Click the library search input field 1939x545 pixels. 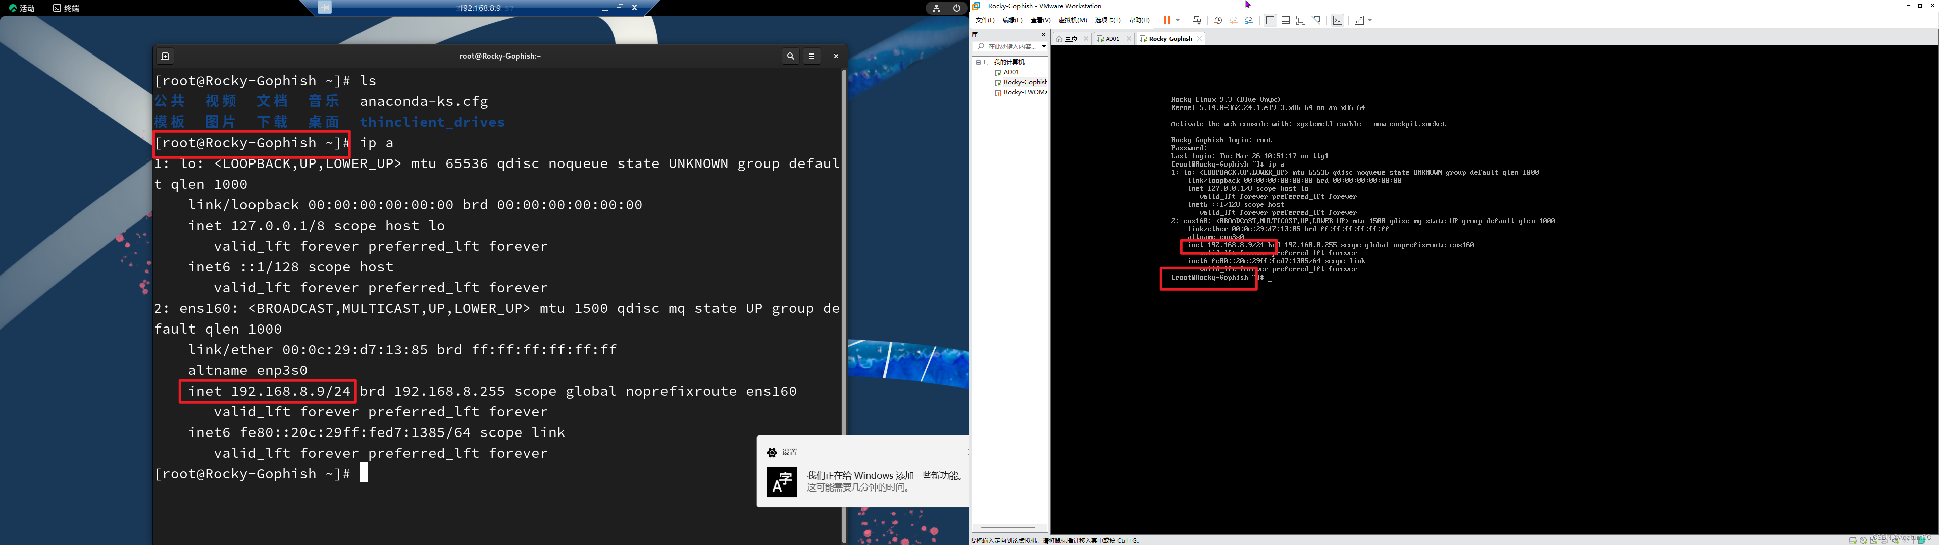coord(1011,46)
